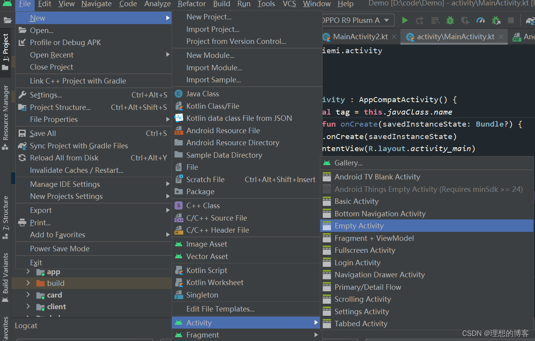Screen dimensions: 535x341
Task: Open the Edit menu in menu bar
Action: (45, 4)
